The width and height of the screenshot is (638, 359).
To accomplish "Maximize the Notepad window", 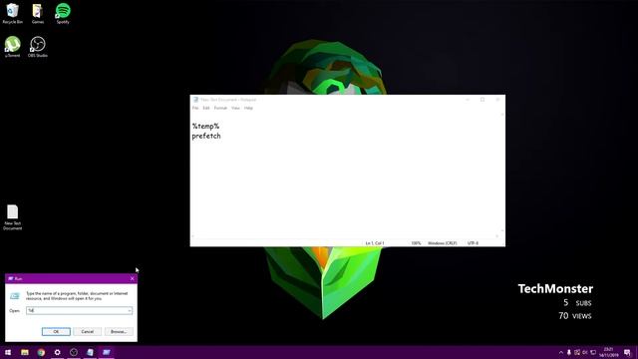I will click(482, 100).
